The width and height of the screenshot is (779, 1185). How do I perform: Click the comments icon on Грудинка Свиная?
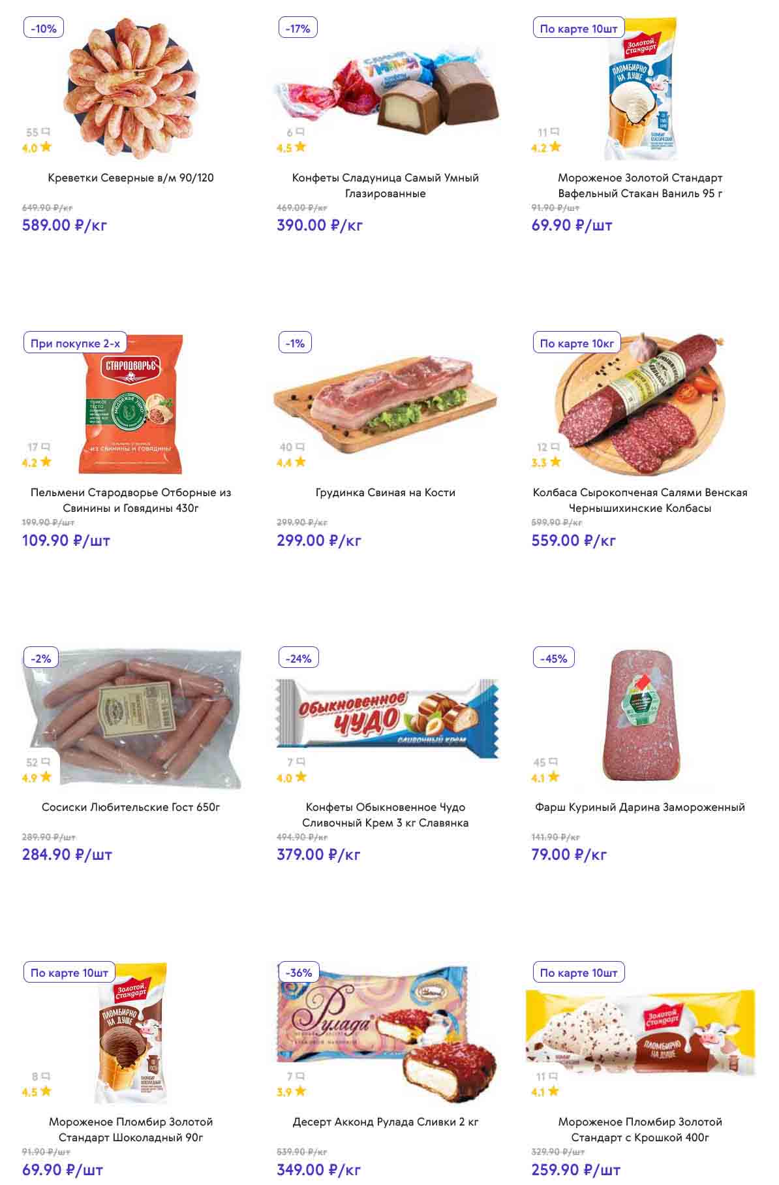tap(300, 447)
